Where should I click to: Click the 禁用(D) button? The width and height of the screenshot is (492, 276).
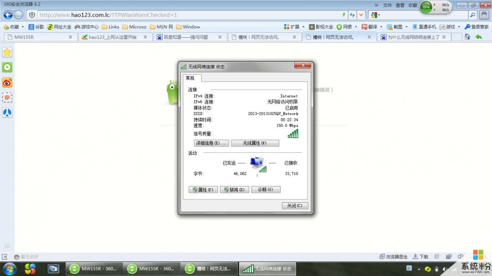coord(235,190)
